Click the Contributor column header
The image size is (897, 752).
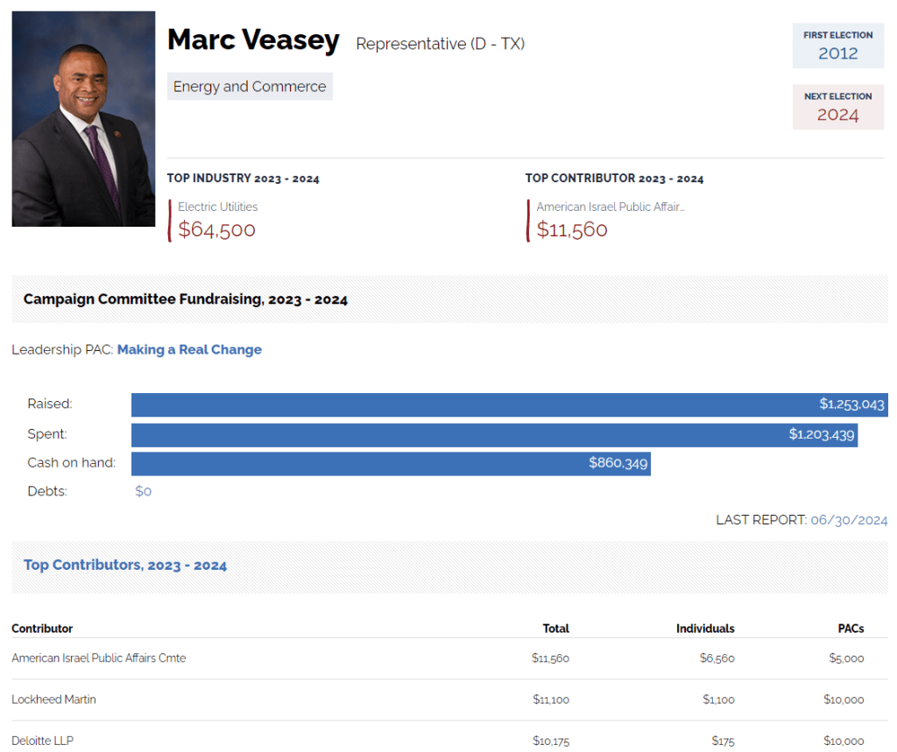[42, 629]
